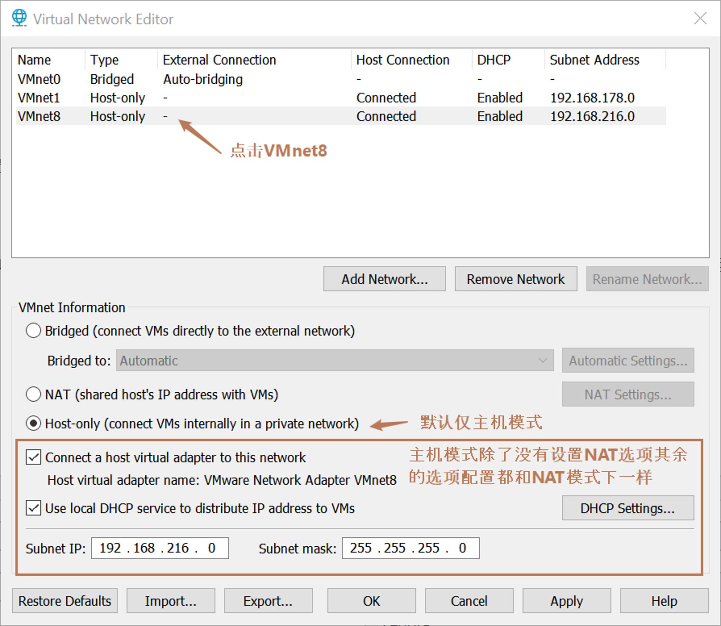721x626 pixels.
Task: Click the Virtual Network Editor globe icon
Action: (19, 18)
